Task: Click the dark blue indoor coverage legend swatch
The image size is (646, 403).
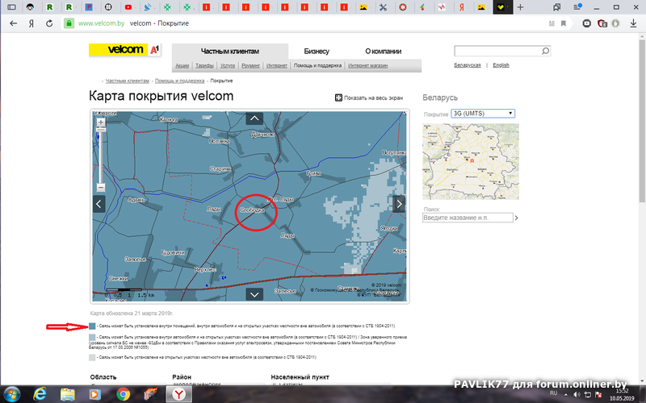Action: coord(92,326)
